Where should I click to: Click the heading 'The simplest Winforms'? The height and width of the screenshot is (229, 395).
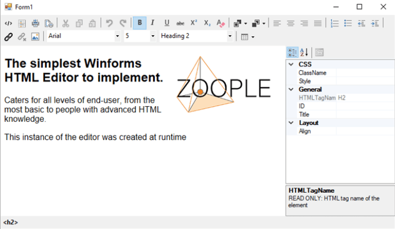click(73, 63)
